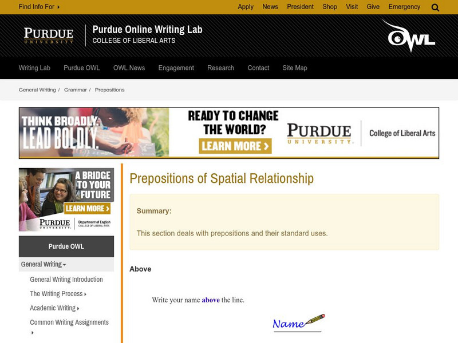Image resolution: width=458 pixels, height=343 pixels.
Task: Click College of Liberal Arts subtitle
Action: (134, 41)
